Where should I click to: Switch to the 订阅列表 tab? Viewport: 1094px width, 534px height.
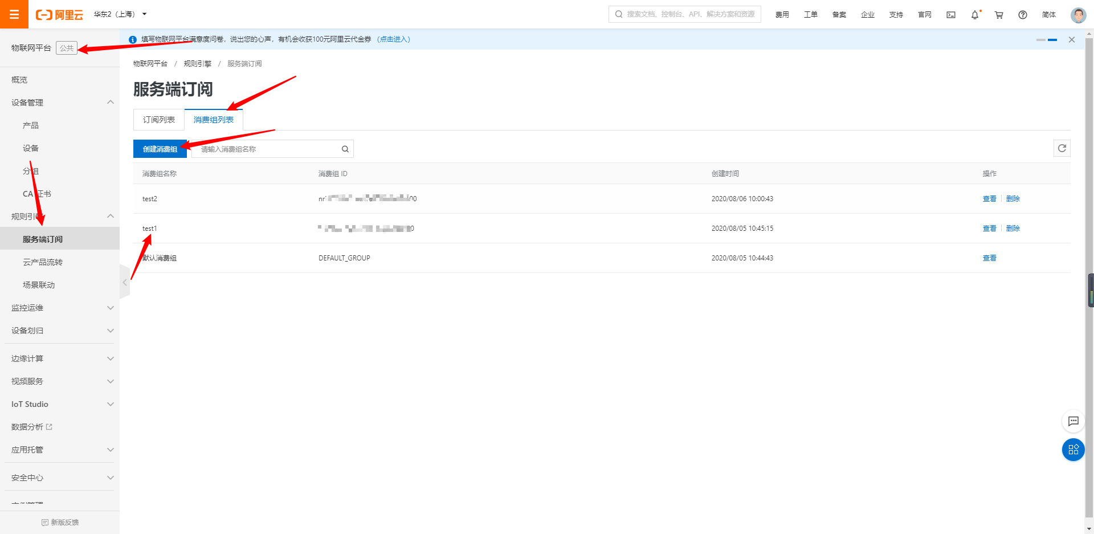(159, 120)
